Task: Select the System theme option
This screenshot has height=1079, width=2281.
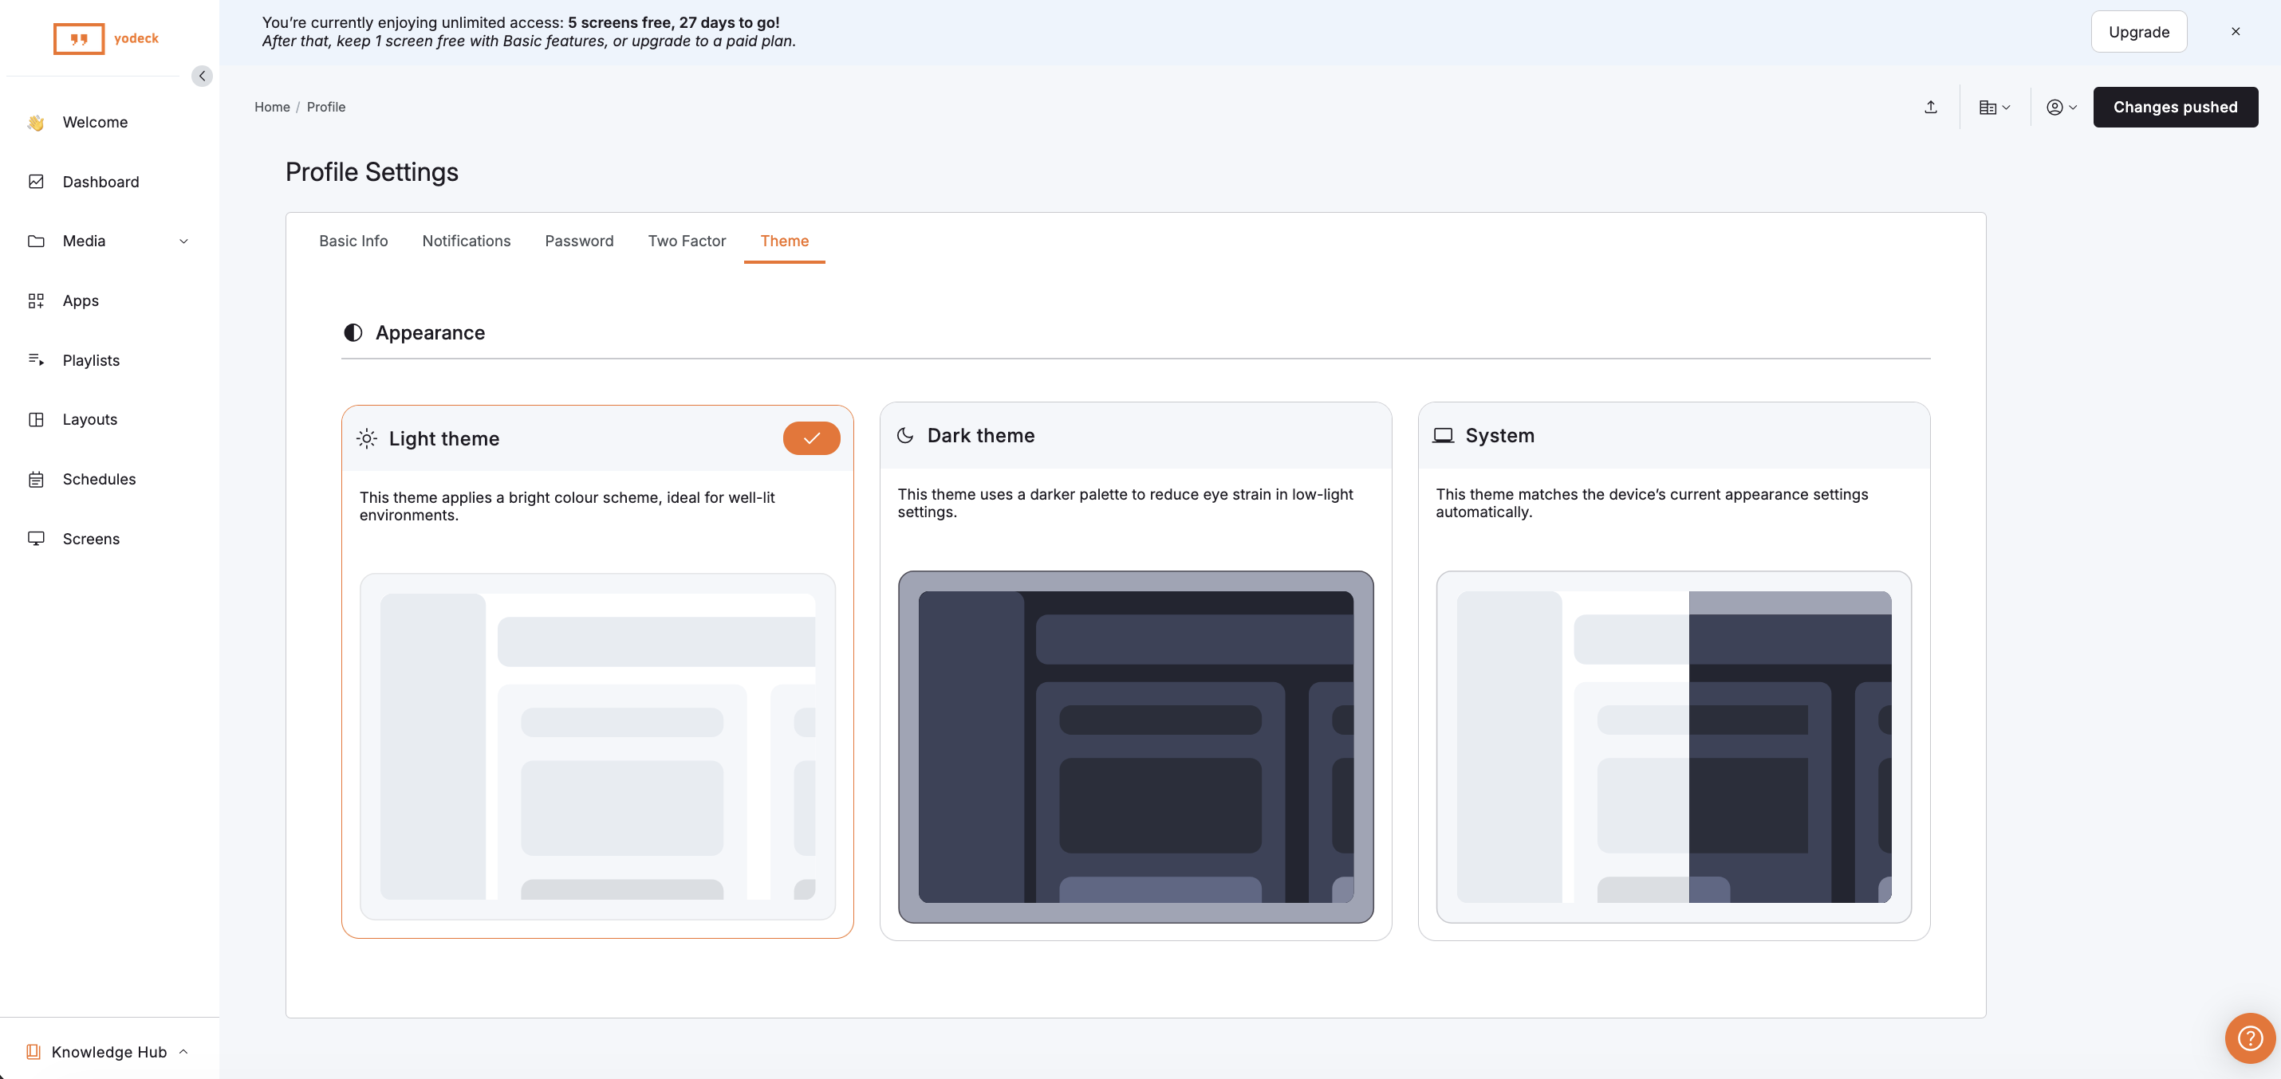Action: [x=1499, y=435]
